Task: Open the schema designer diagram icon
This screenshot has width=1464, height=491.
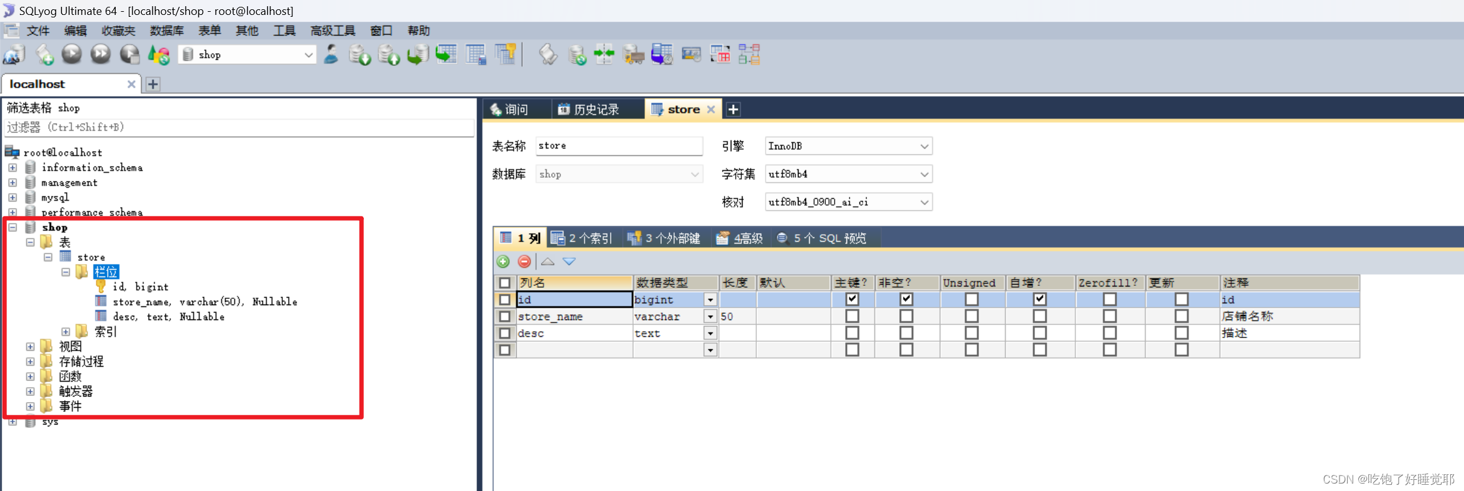Action: click(x=749, y=55)
